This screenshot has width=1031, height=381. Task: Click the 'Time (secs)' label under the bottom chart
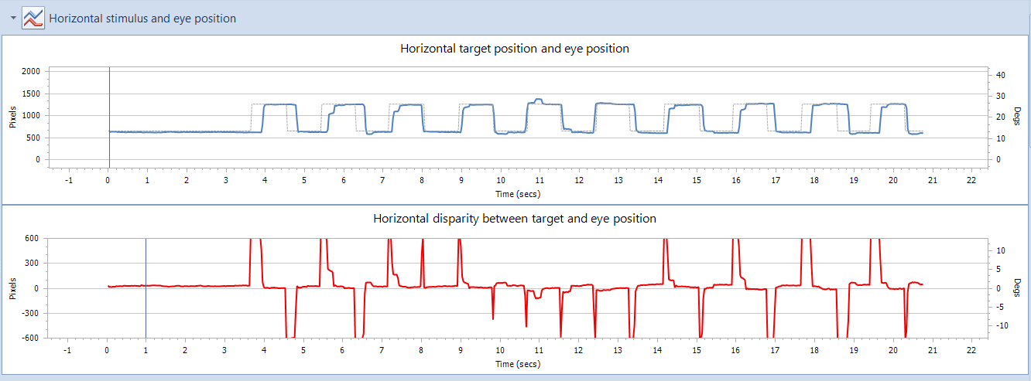coord(518,363)
